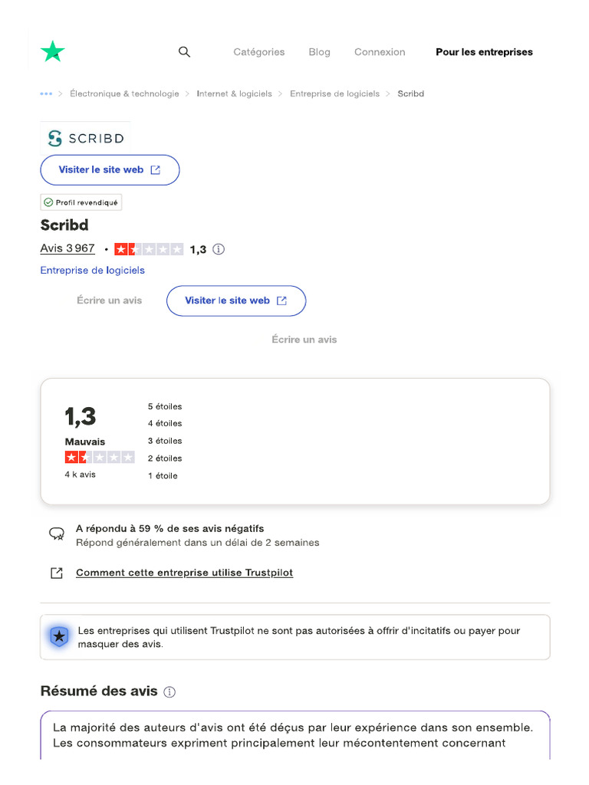Filter reviews by 5 étoiles
This screenshot has height=785, width=589.
165,406
